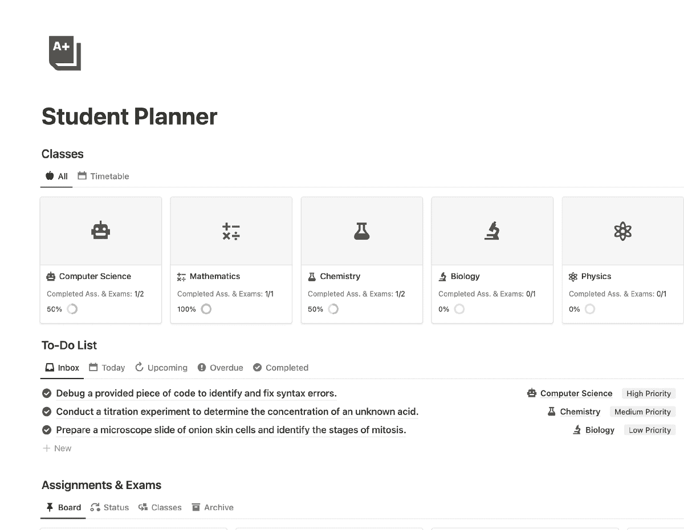The width and height of the screenshot is (684, 530).
Task: Open the Chemistry class link
Action: [x=580, y=411]
